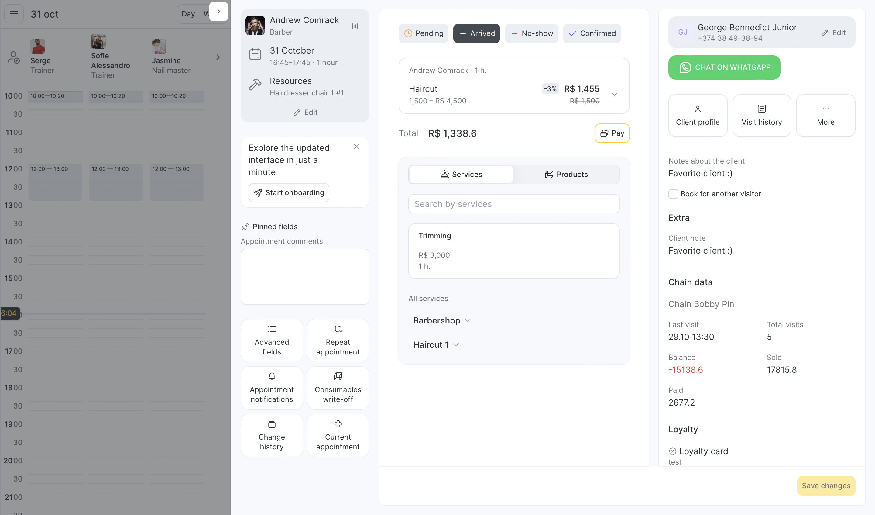
Task: Click Repeat appointment tile
Action: (x=338, y=340)
